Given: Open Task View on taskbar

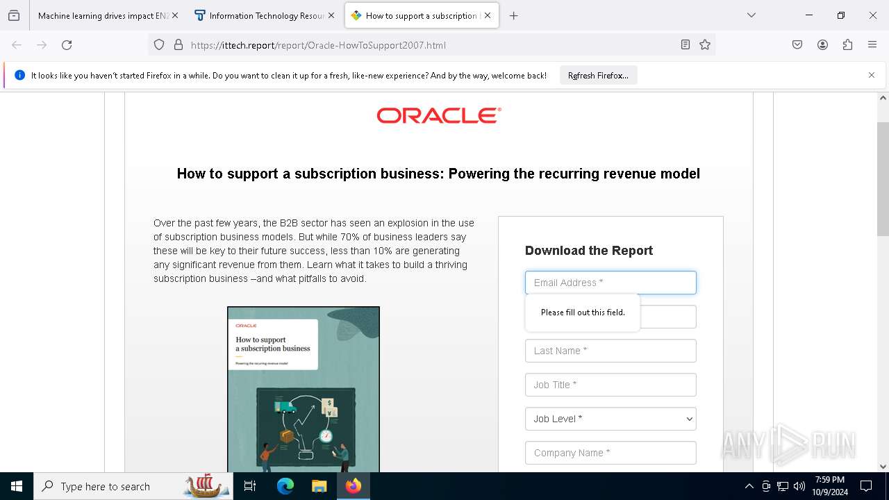Looking at the screenshot, I should 250,486.
